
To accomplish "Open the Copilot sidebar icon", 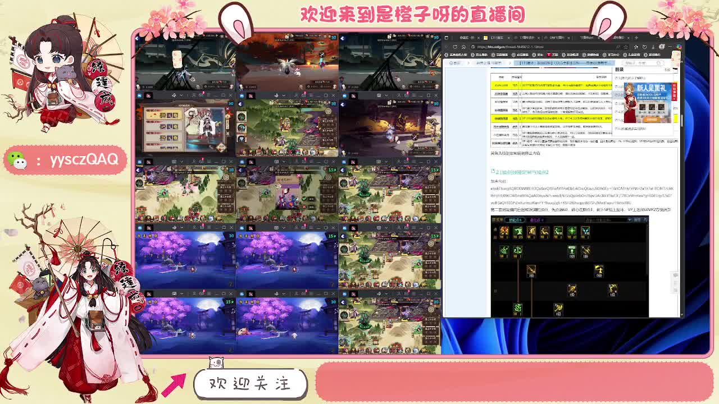I will click(679, 47).
